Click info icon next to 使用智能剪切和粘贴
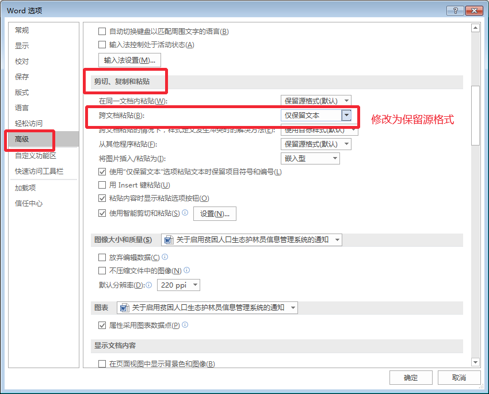The width and height of the screenshot is (489, 394). (185, 213)
